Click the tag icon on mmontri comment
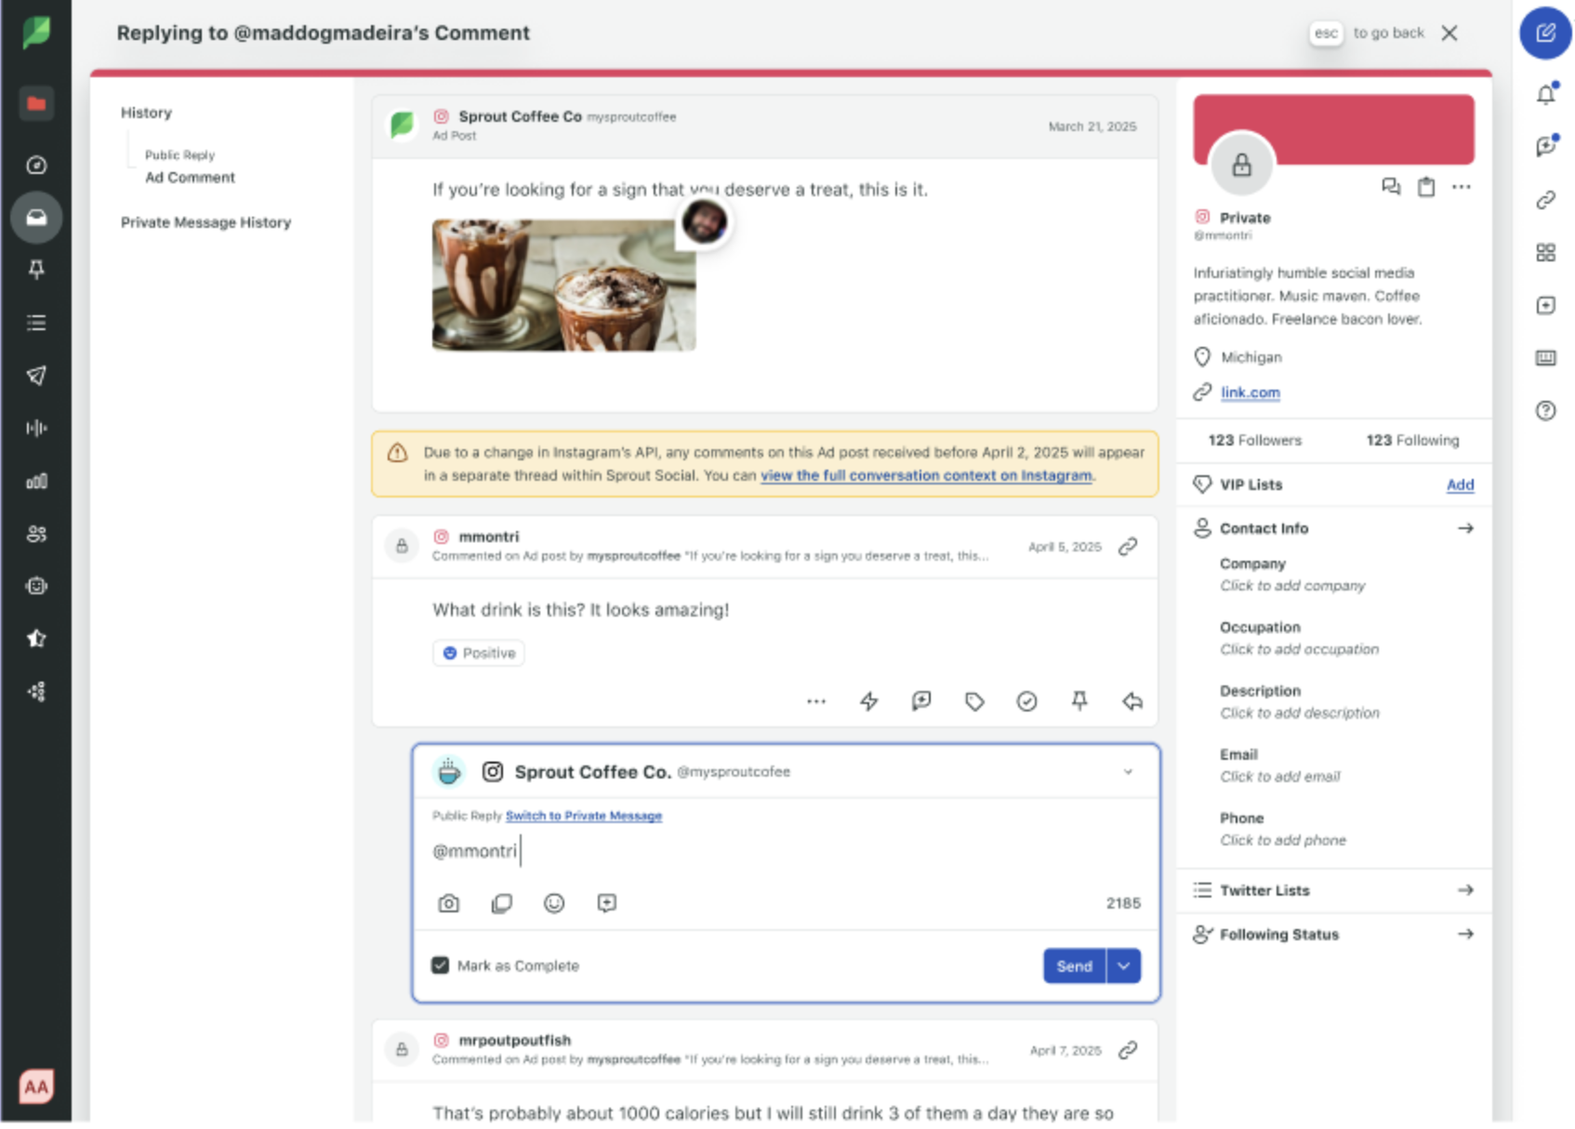Viewport: 1575px width, 1129px height. (973, 701)
